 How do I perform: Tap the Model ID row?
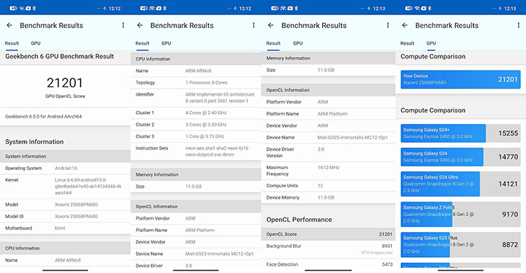(65, 216)
